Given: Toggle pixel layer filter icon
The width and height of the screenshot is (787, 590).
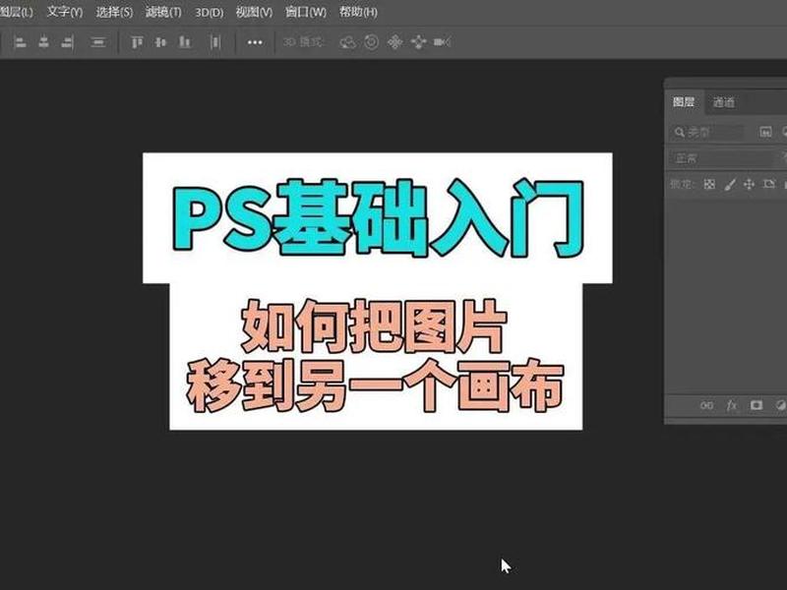Looking at the screenshot, I should (x=765, y=133).
